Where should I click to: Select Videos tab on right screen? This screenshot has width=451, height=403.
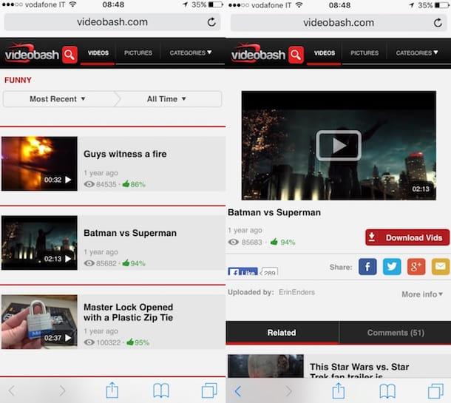click(x=325, y=53)
